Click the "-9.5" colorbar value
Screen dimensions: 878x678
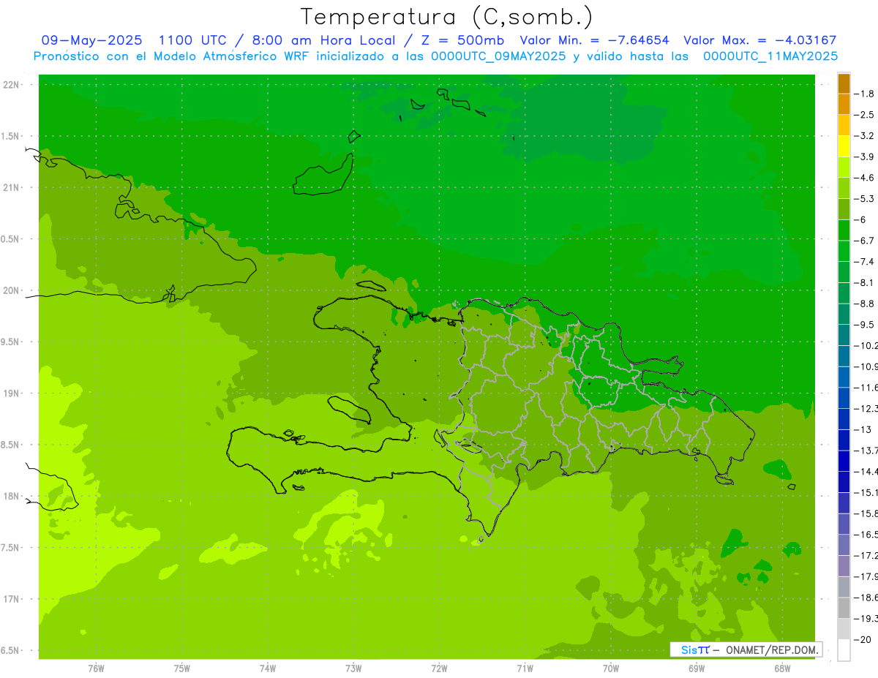866,325
